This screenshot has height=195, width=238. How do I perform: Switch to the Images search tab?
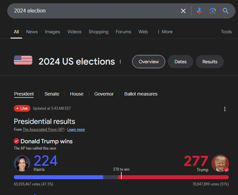[52, 32]
